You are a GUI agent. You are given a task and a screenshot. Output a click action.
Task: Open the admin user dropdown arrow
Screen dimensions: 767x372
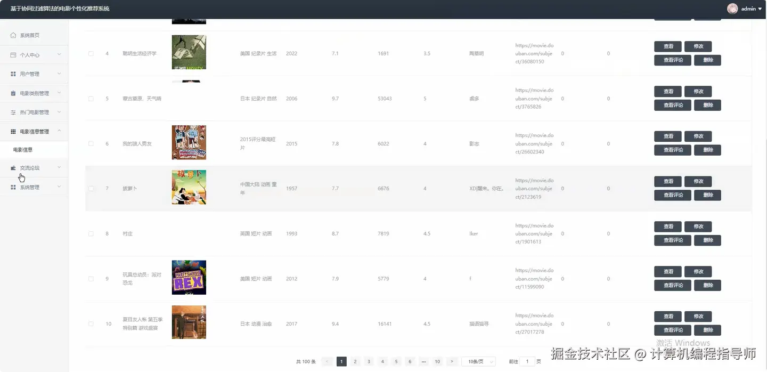click(x=760, y=9)
